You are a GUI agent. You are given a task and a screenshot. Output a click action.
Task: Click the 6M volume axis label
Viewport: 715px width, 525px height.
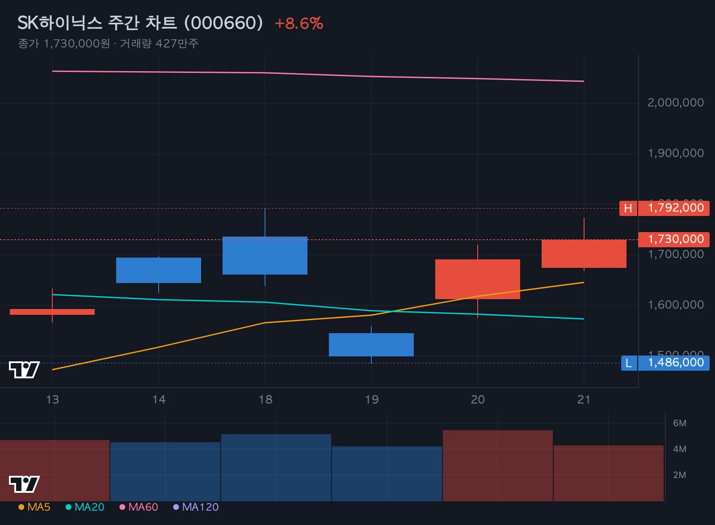[680, 423]
